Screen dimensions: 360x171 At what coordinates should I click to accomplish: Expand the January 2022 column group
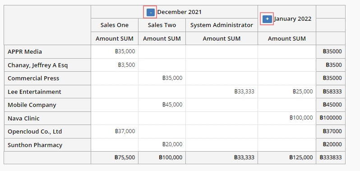pos(267,19)
